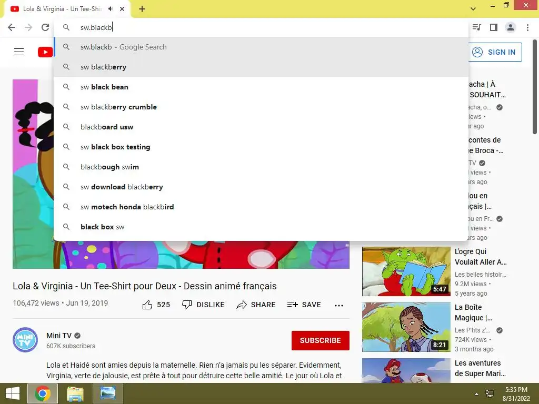Open File Explorer from the taskbar
Viewport: 539px width, 404px height.
click(75, 393)
